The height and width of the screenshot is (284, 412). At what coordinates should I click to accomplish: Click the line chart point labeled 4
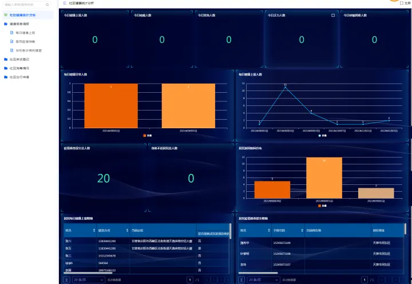point(311,113)
